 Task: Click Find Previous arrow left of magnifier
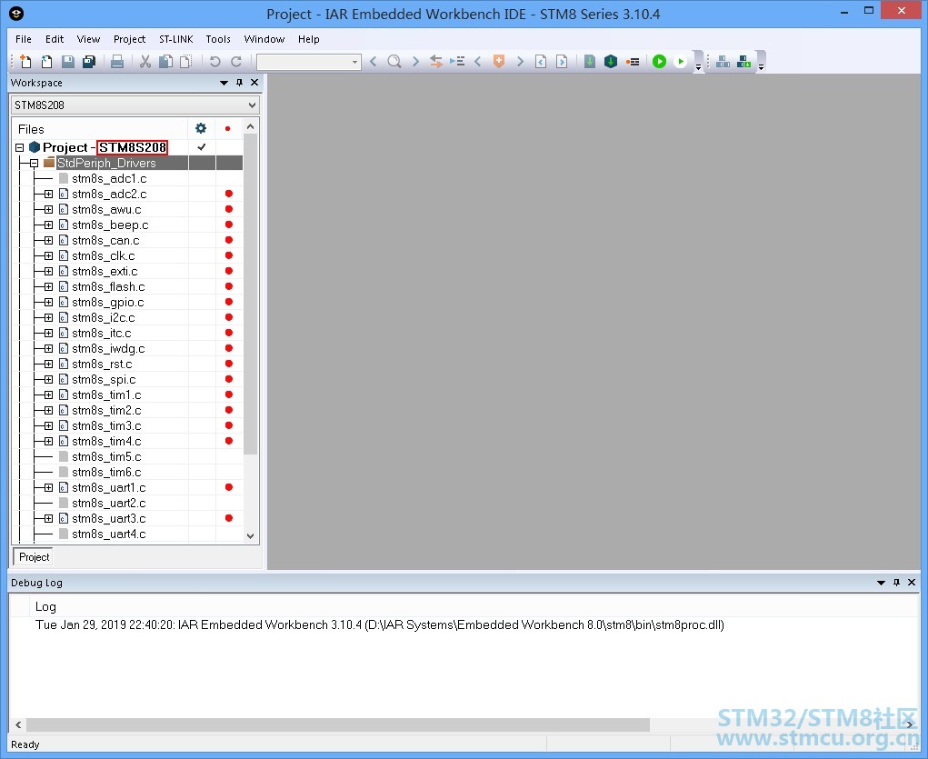click(373, 61)
